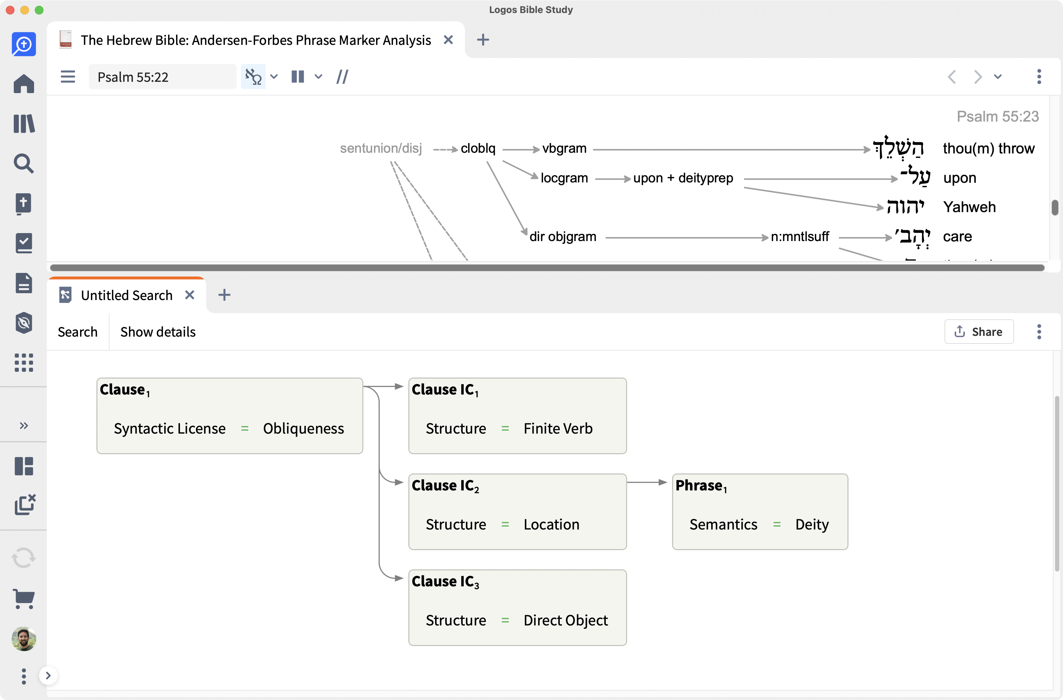Click the parallel slashes compare icon
This screenshot has width=1063, height=700.
click(x=342, y=77)
